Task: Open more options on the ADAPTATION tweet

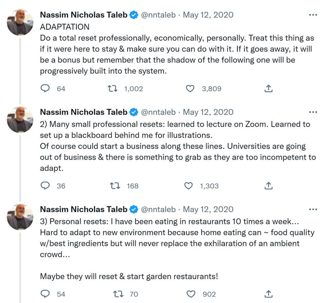Action: click(x=313, y=15)
